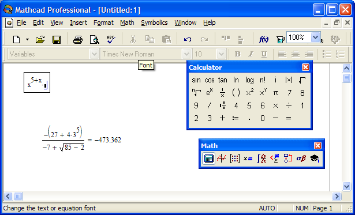The image size is (355, 215).
Task: Insert square root from Calculator
Action: pyautogui.click(x=302, y=80)
